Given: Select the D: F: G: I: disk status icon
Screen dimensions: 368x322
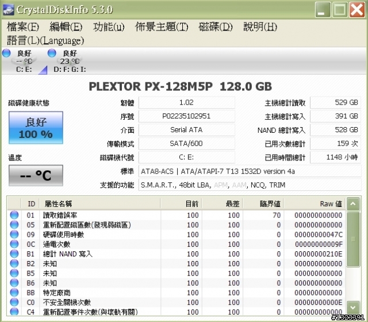Looking at the screenshot, I should [x=70, y=61].
